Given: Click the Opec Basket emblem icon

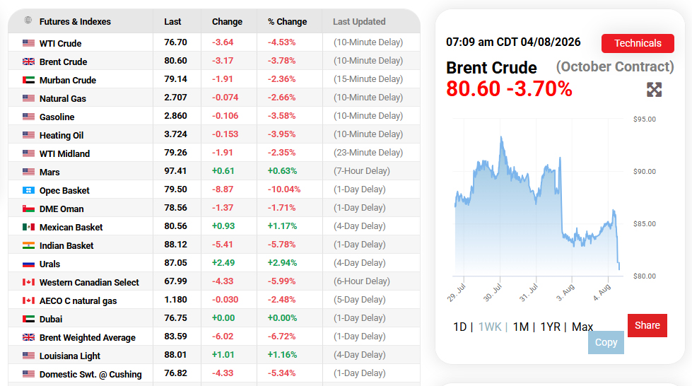Looking at the screenshot, I should coord(29,190).
